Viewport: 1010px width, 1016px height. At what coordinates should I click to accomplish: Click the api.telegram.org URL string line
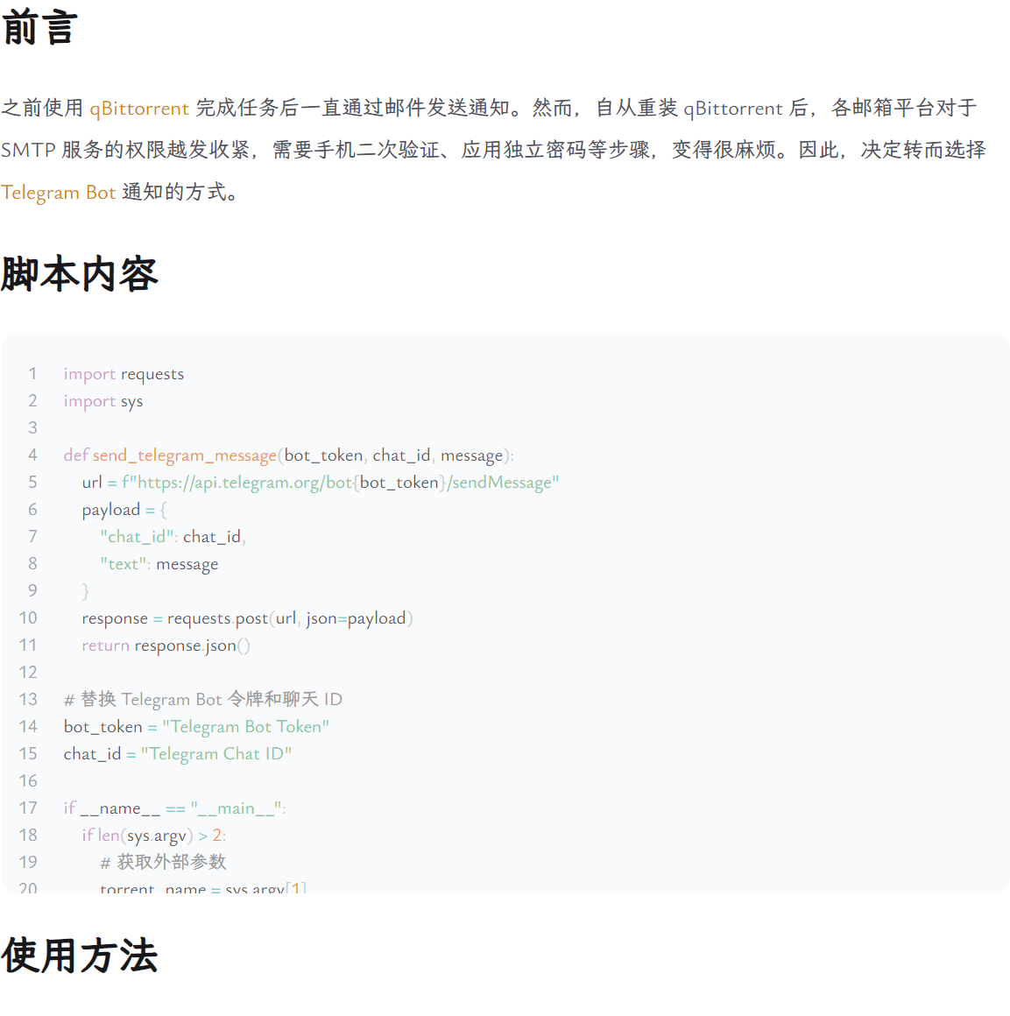pos(320,483)
